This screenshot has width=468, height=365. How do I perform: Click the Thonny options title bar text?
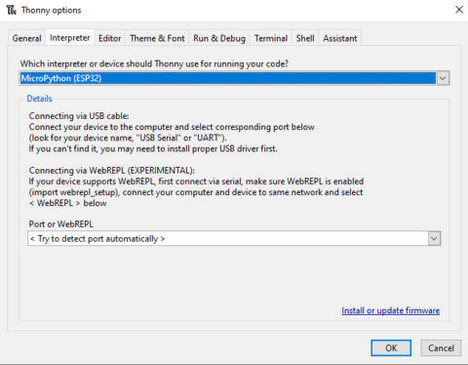tap(52, 10)
